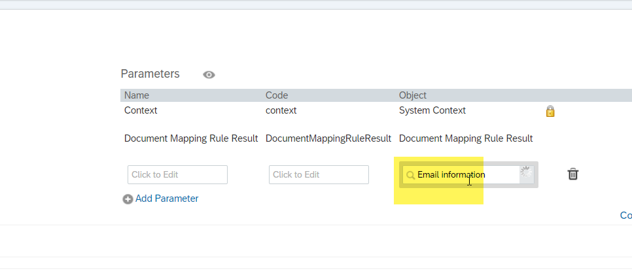The height and width of the screenshot is (271, 632).
Task: Click the DocumentMappingRuleResult code cell
Action: point(328,138)
